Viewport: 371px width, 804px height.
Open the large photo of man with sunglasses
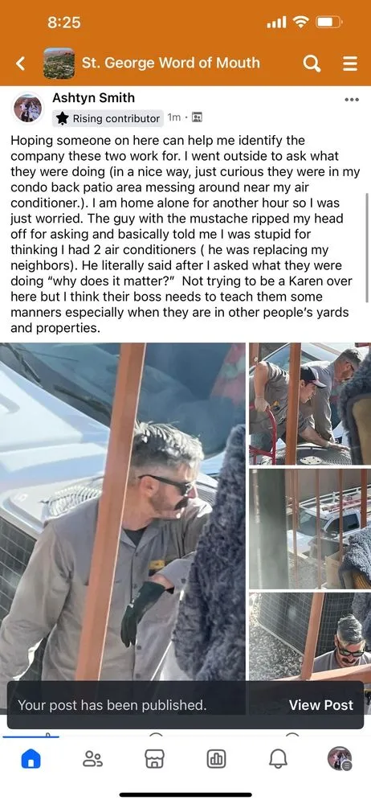click(x=123, y=511)
